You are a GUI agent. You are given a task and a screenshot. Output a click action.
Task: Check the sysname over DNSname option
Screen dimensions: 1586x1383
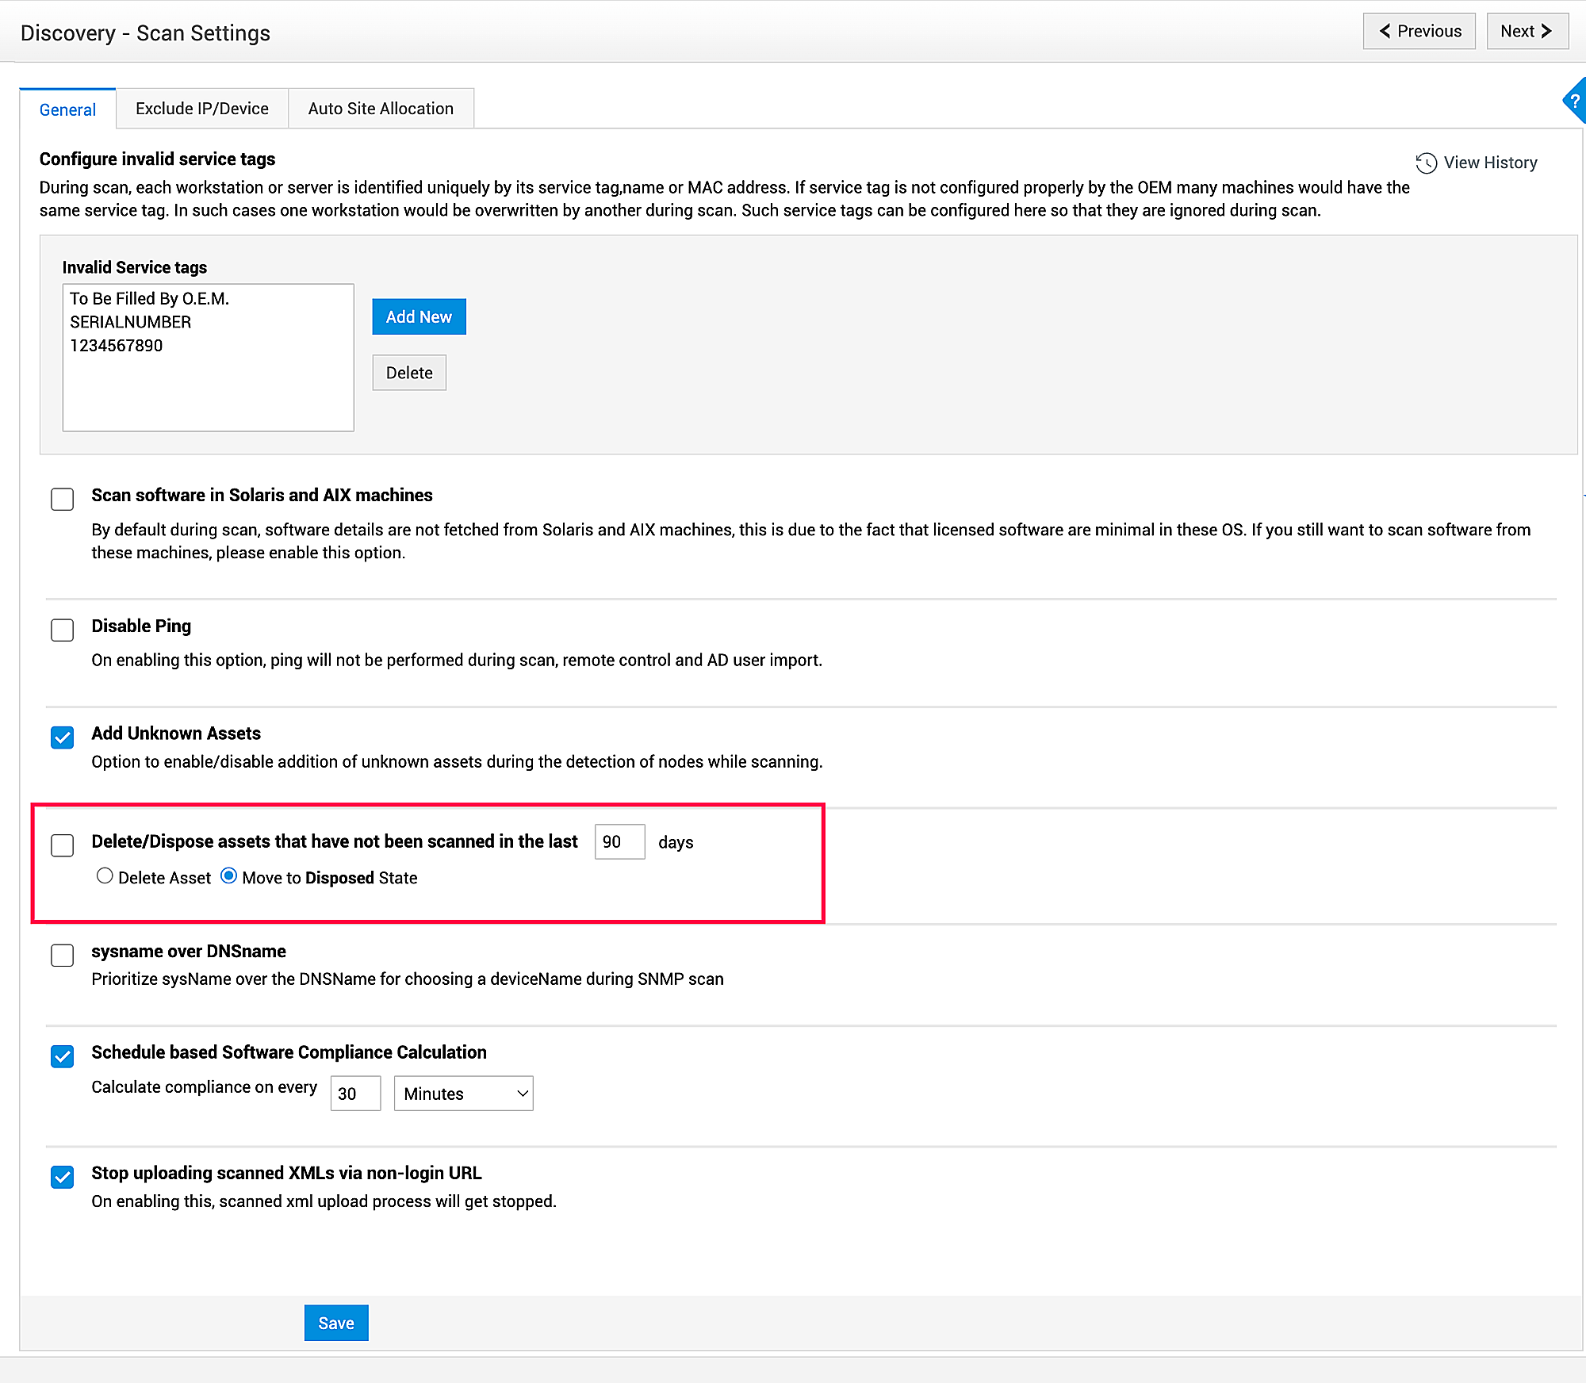[62, 955]
